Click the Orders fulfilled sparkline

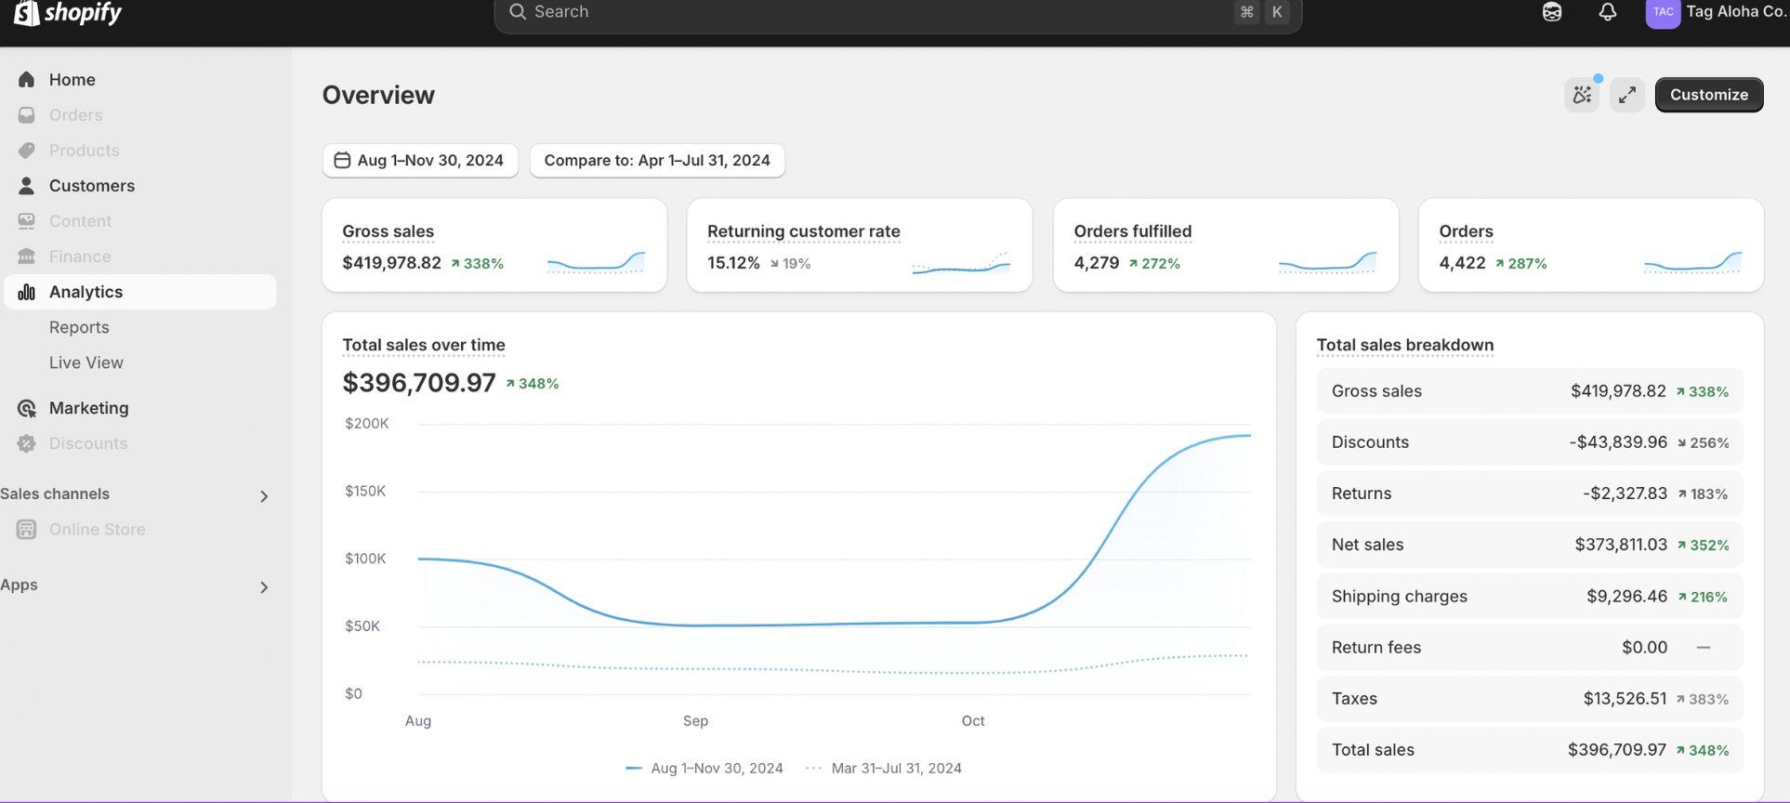pos(1327,263)
